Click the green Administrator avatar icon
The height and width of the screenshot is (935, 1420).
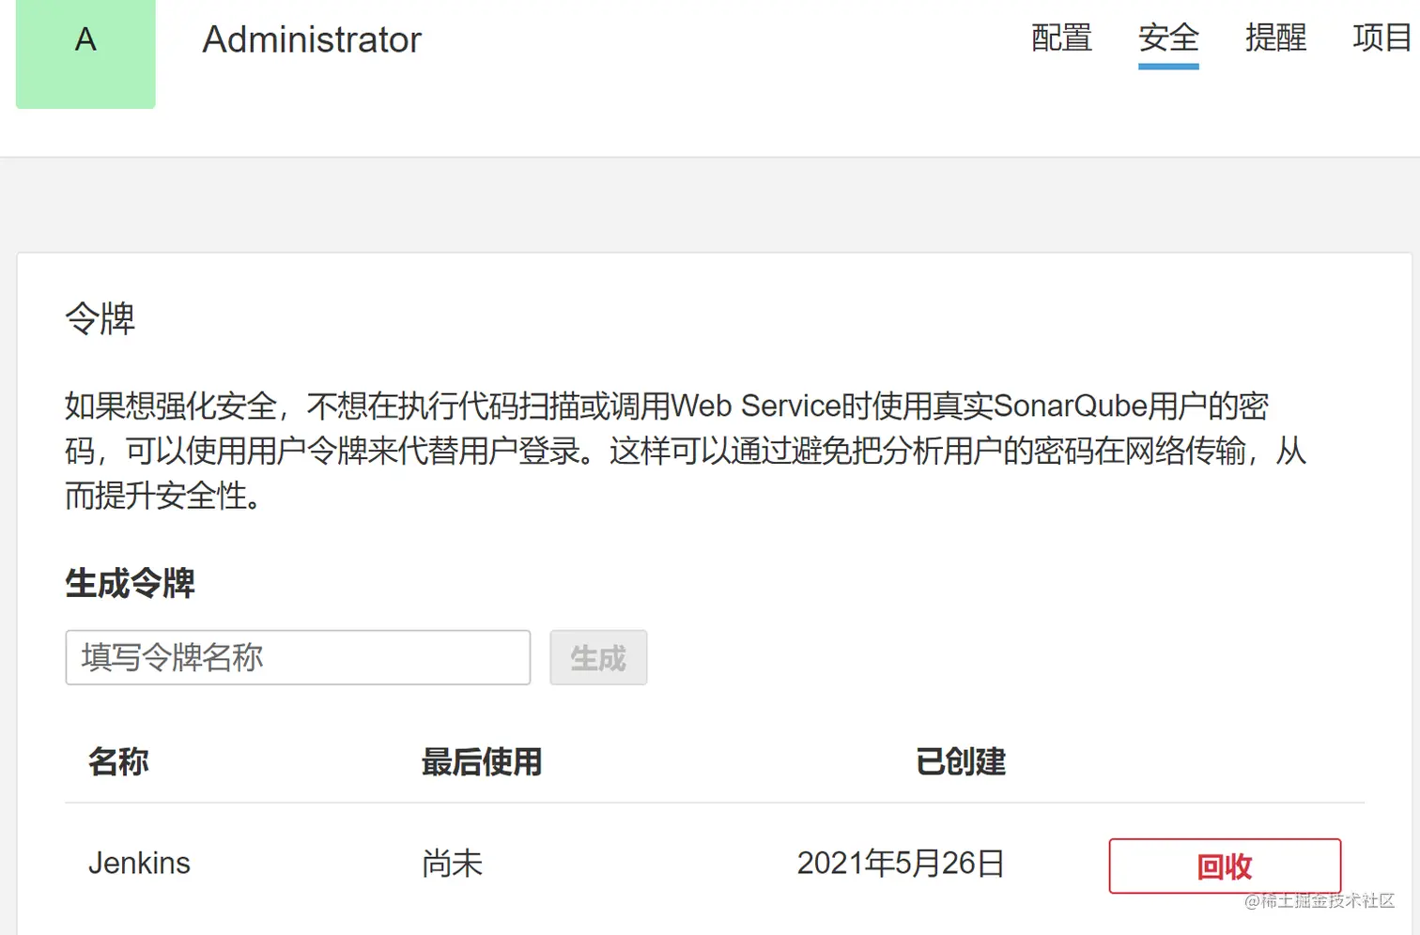85,54
